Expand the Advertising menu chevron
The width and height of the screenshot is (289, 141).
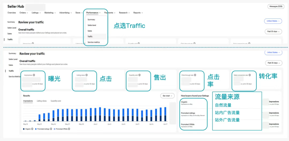click(x=71, y=13)
